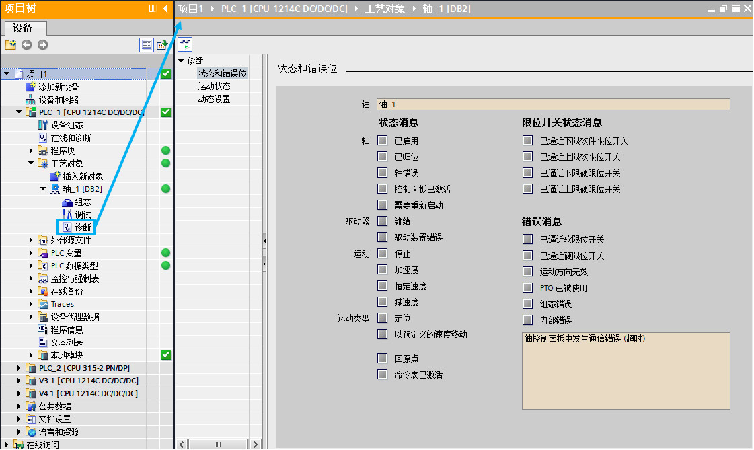Click the 在线访问 icon
This screenshot has height=450, width=754.
[x=19, y=445]
